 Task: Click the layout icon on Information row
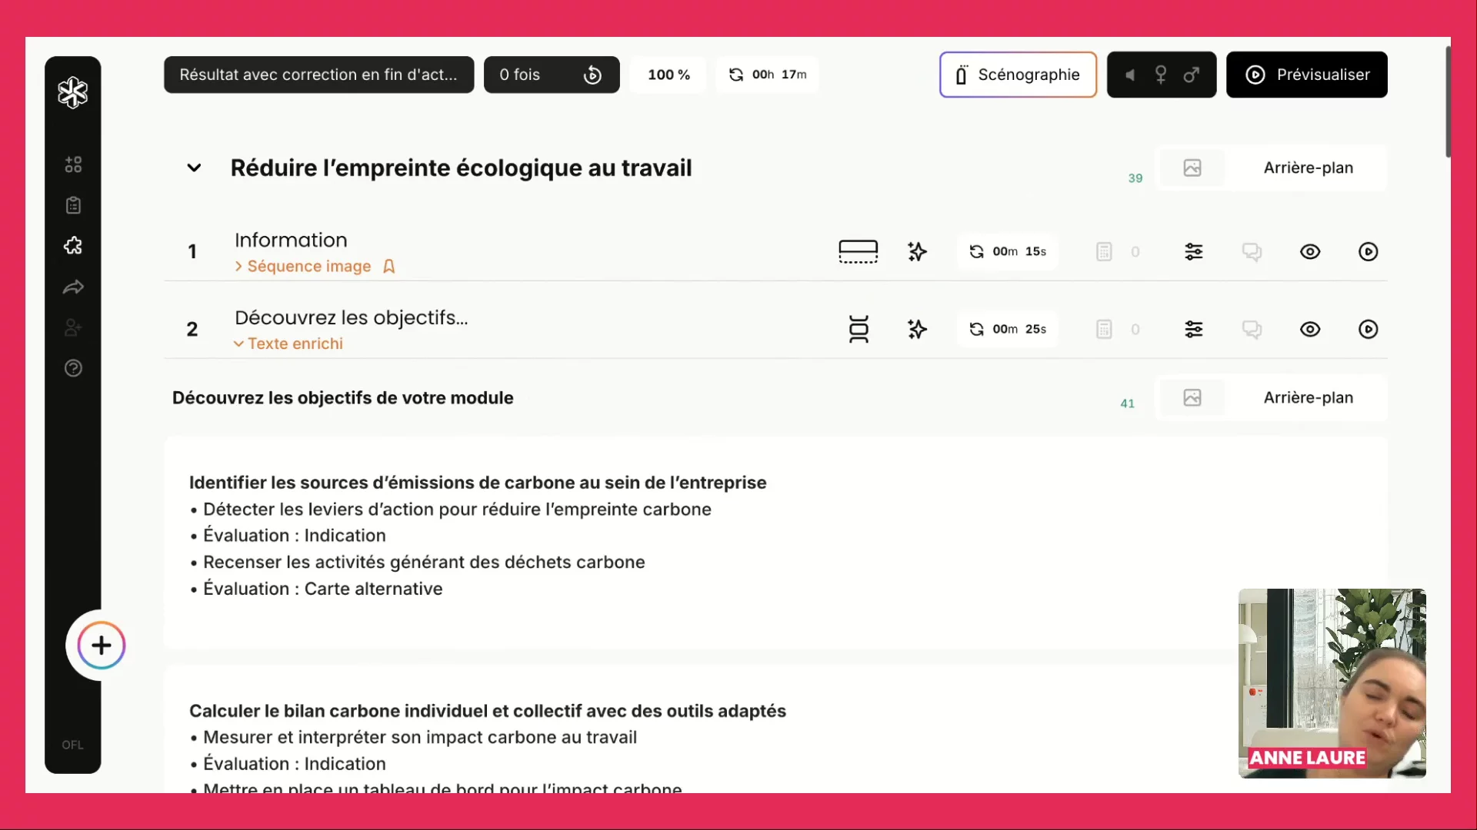click(858, 252)
